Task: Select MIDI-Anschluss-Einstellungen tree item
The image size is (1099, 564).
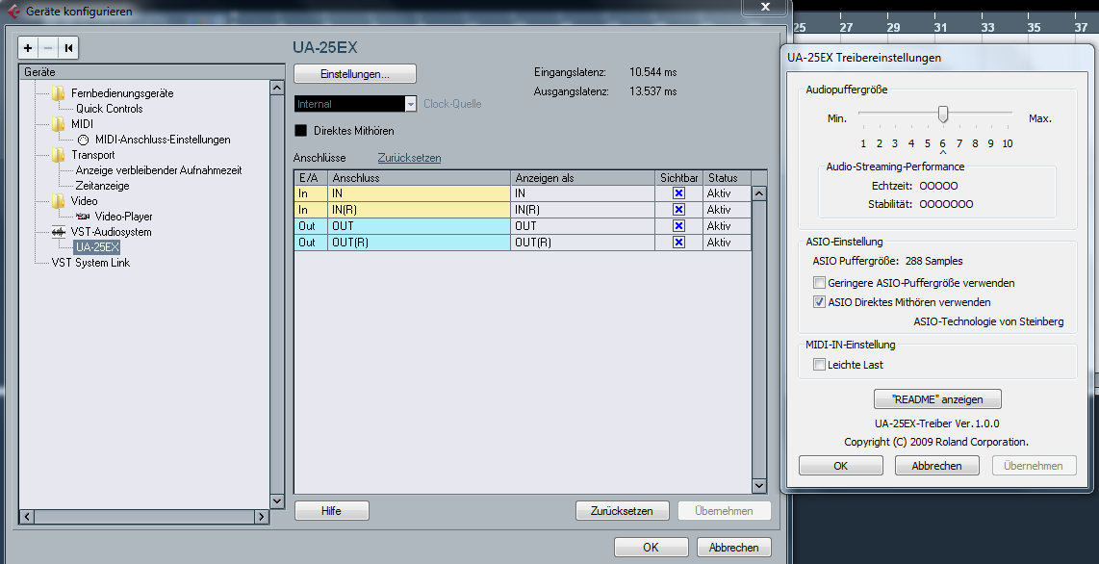Action: click(163, 140)
